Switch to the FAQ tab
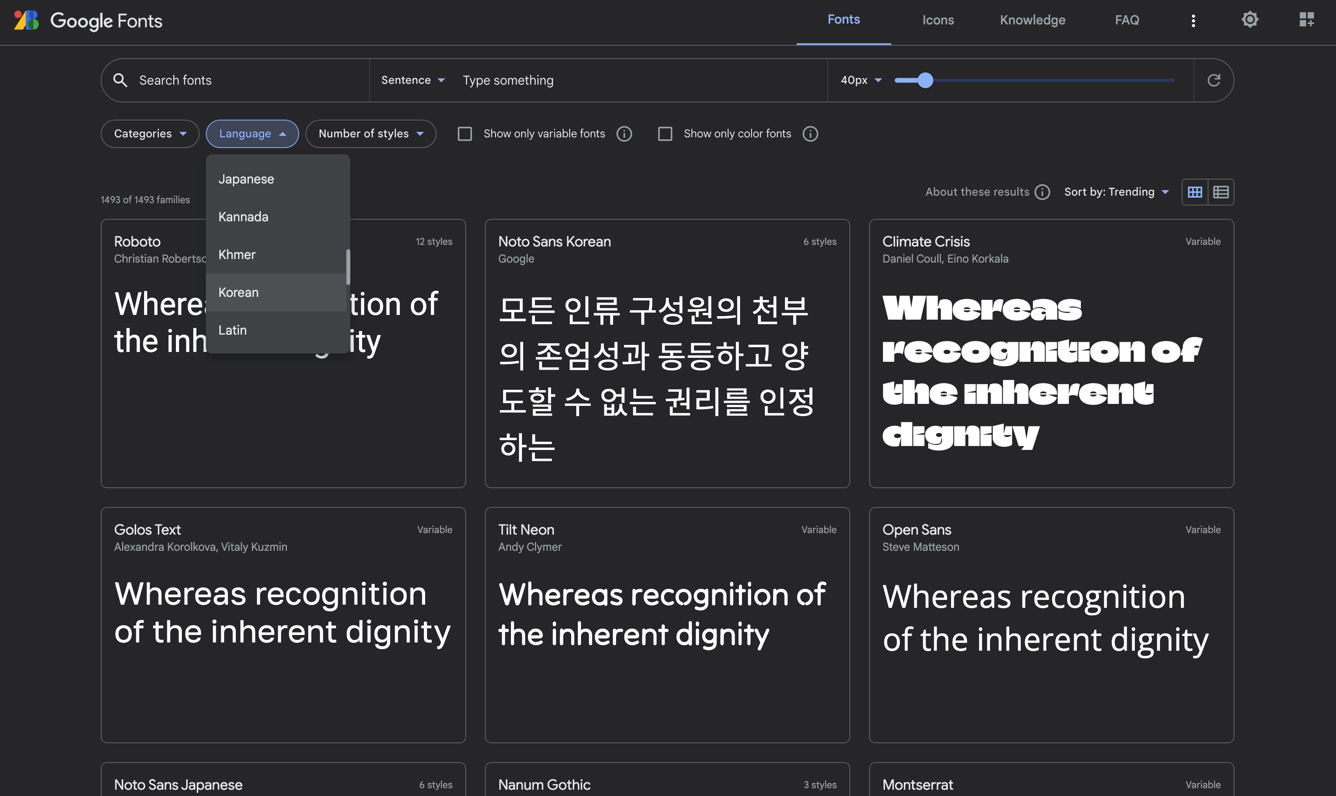The height and width of the screenshot is (796, 1336). pos(1127,20)
